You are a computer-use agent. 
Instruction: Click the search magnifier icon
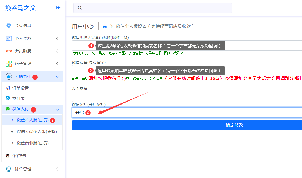80,8
